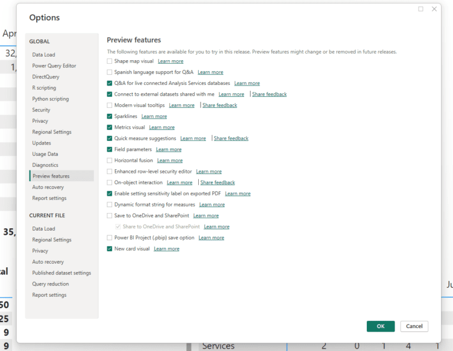Enable Horizontal fusion checkbox
The width and height of the screenshot is (453, 351).
click(x=110, y=160)
